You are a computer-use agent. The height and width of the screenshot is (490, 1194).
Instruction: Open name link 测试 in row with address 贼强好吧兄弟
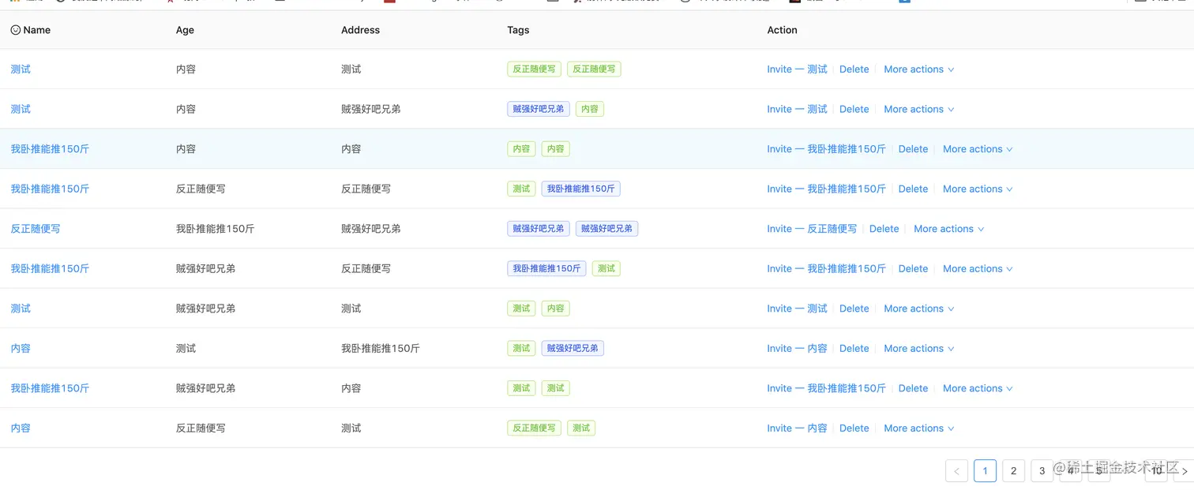click(x=21, y=109)
